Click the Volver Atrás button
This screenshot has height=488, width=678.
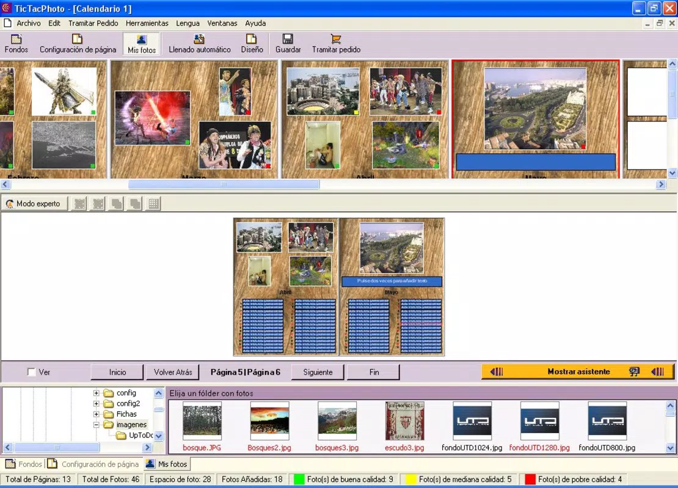tap(172, 372)
